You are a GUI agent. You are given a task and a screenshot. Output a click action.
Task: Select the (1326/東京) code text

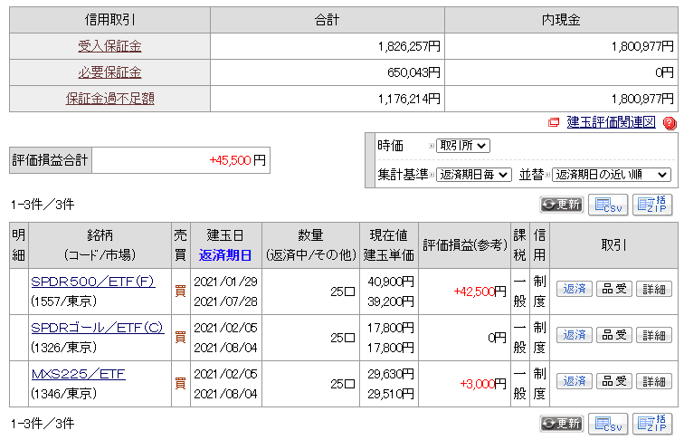pos(63,348)
